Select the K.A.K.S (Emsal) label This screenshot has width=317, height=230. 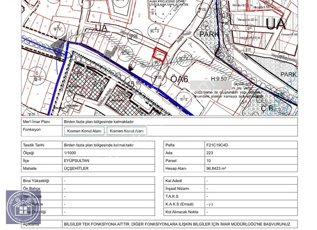180,204
